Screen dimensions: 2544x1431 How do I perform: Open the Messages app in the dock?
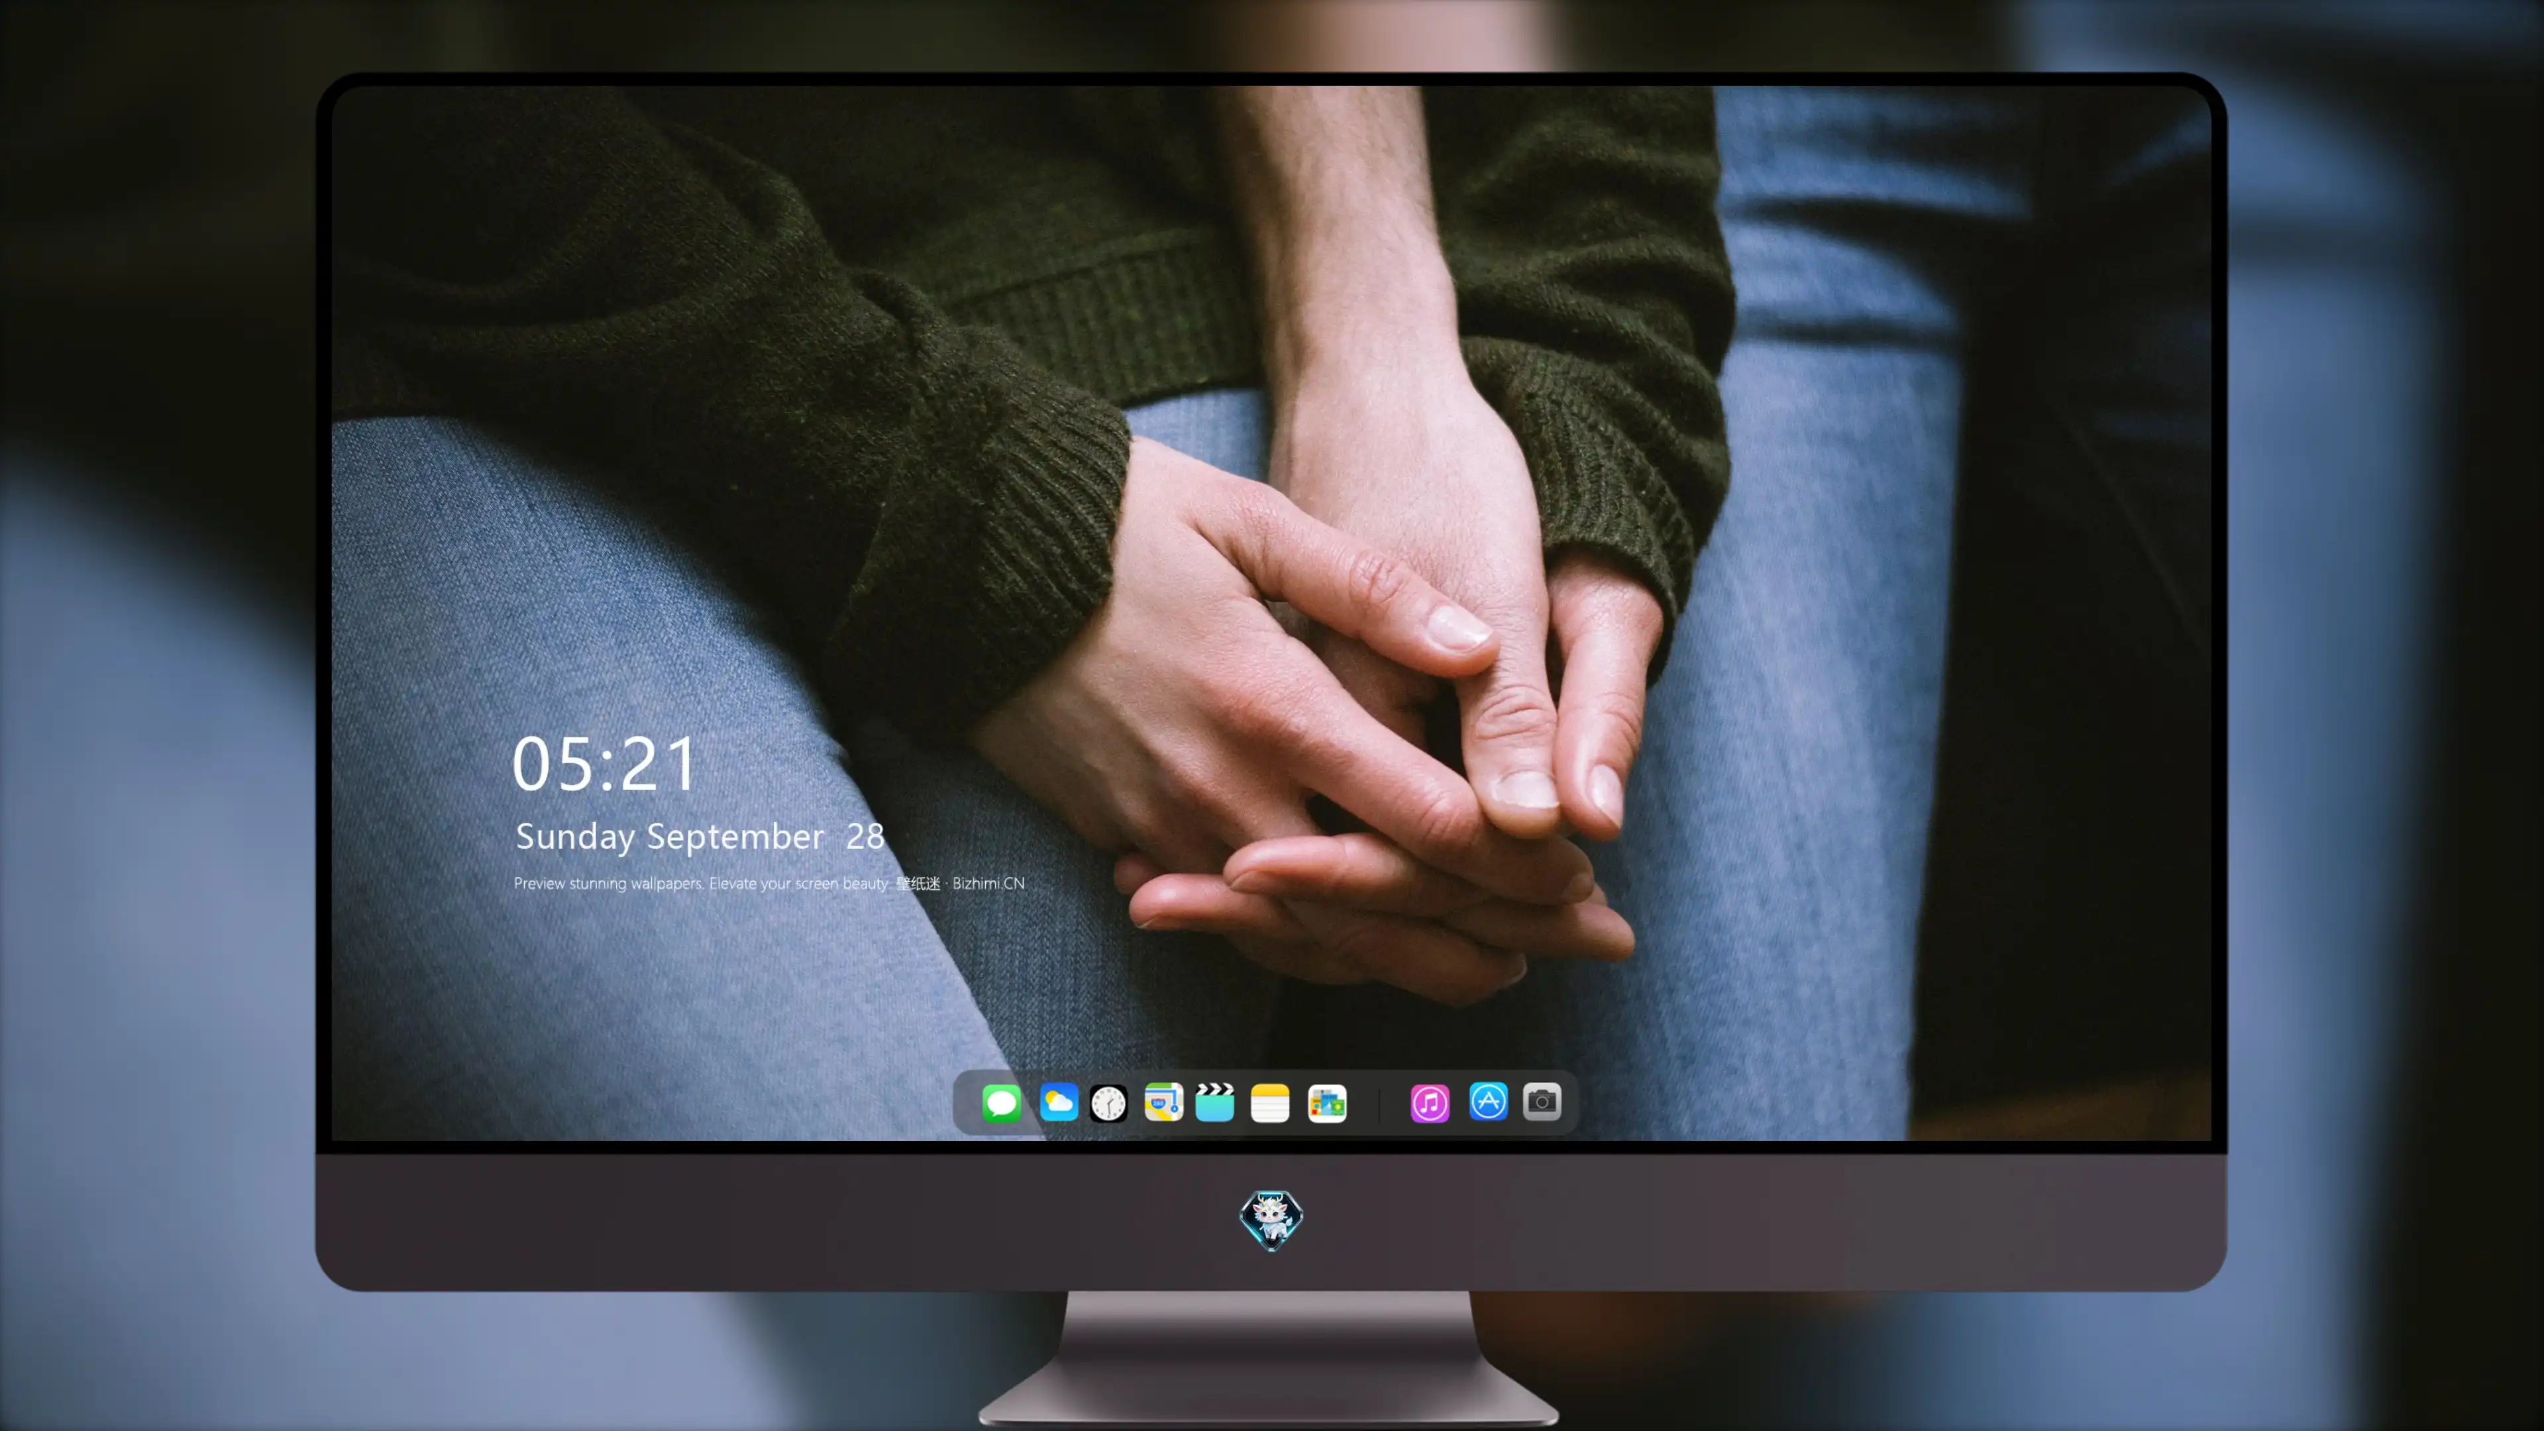[x=1002, y=1102]
